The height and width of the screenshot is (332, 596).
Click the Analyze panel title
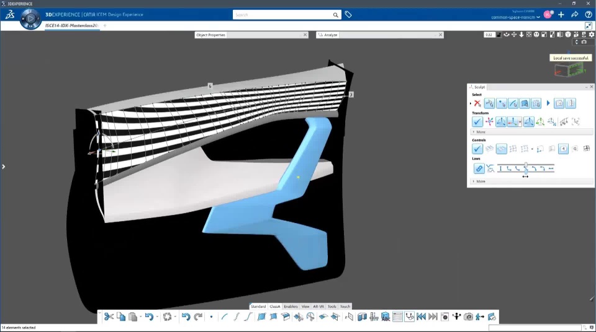[x=330, y=35]
